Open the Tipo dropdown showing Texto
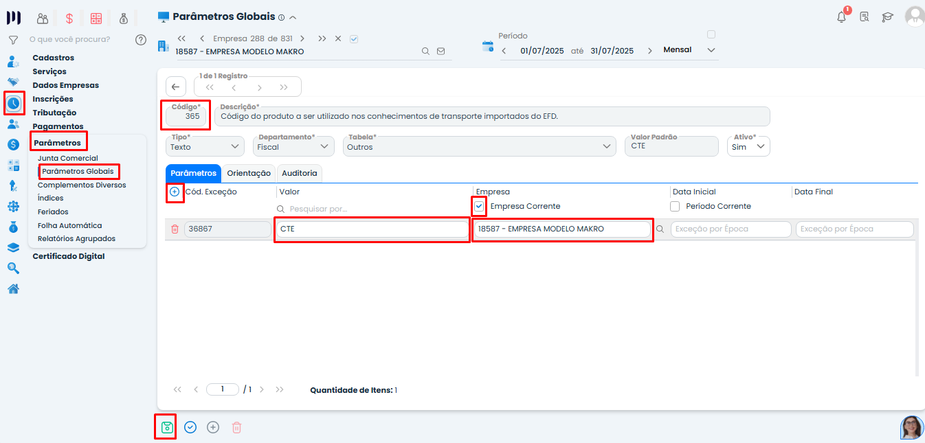Viewport: 925px width, 443px height. point(205,146)
